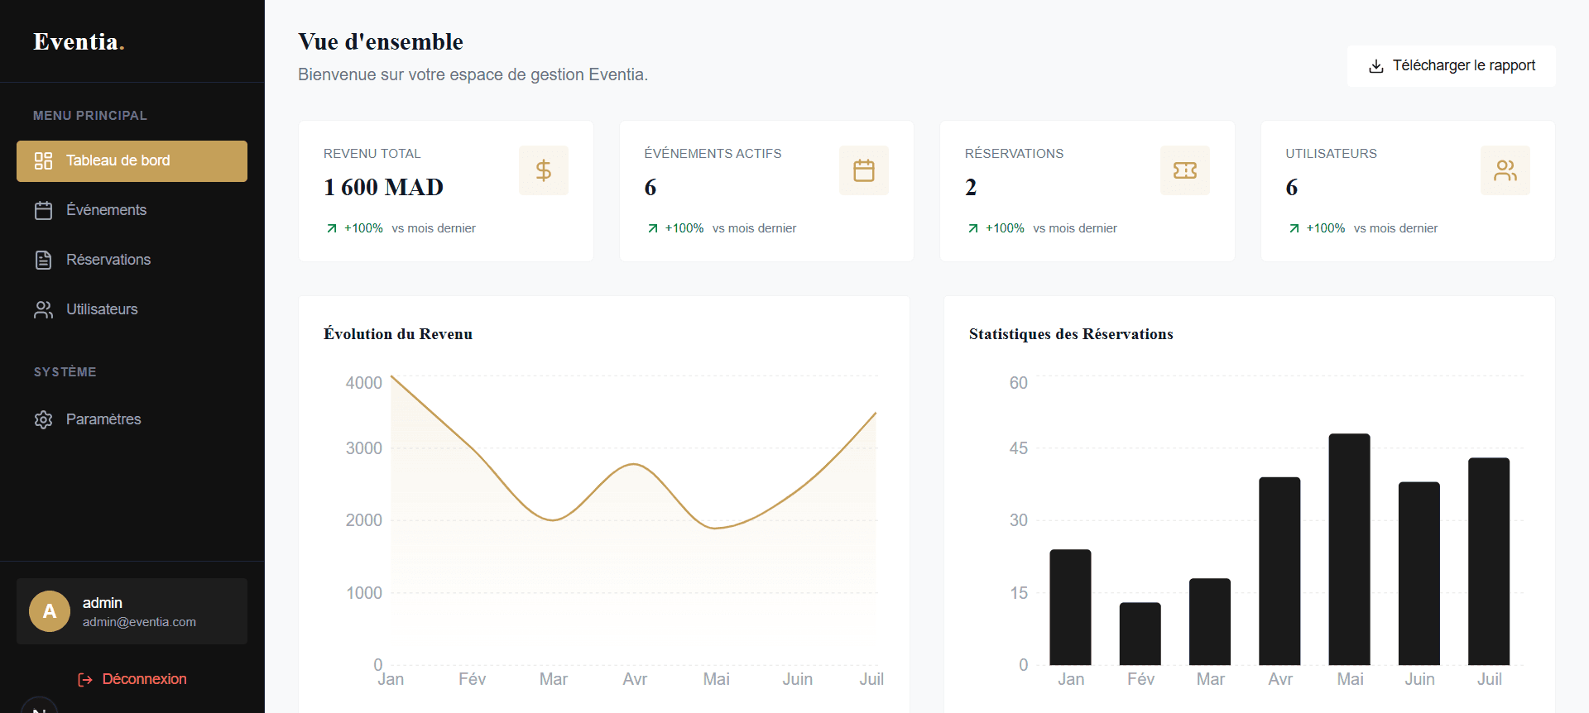Click the Eventia logo in the sidebar
Image resolution: width=1589 pixels, height=713 pixels.
click(79, 41)
